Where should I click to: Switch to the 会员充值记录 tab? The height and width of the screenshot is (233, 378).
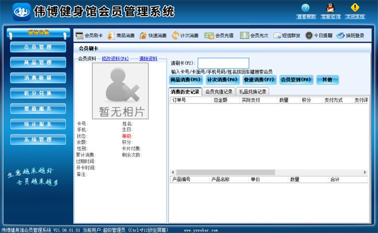click(x=219, y=92)
